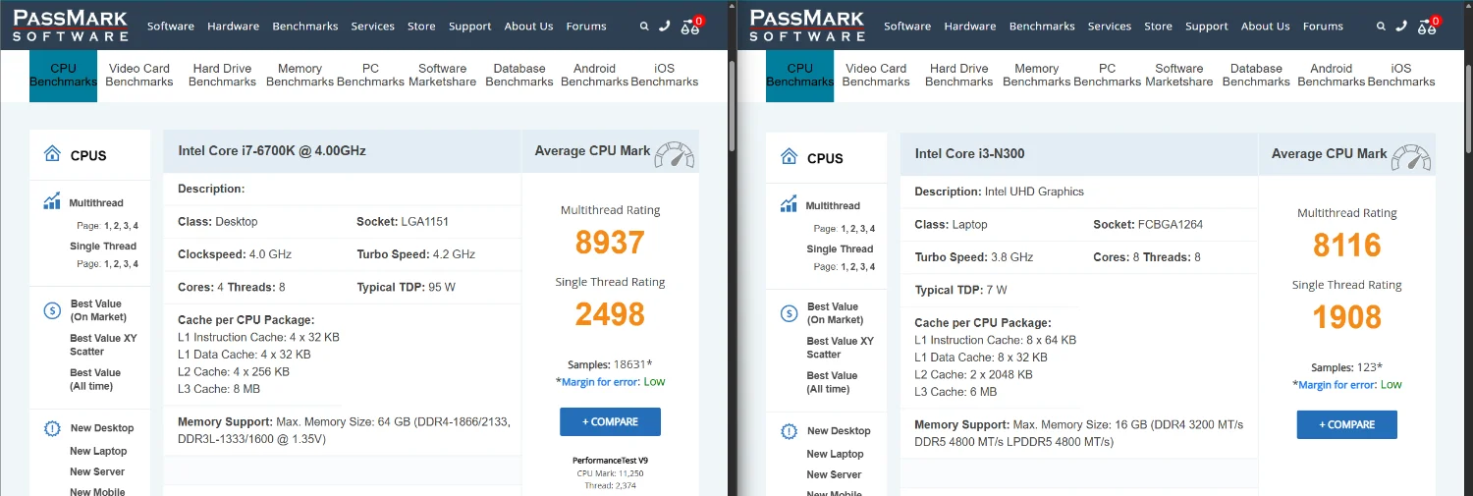Image resolution: width=1473 pixels, height=496 pixels.
Task: Click PassMark Software logo in right window
Action: [x=806, y=26]
